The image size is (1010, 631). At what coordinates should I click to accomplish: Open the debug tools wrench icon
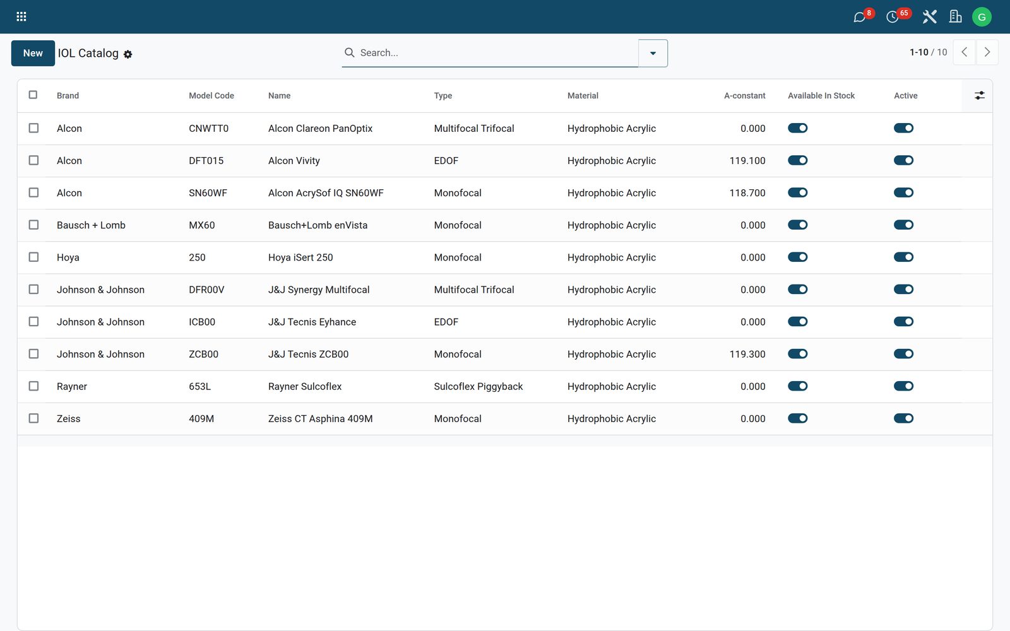tap(929, 16)
